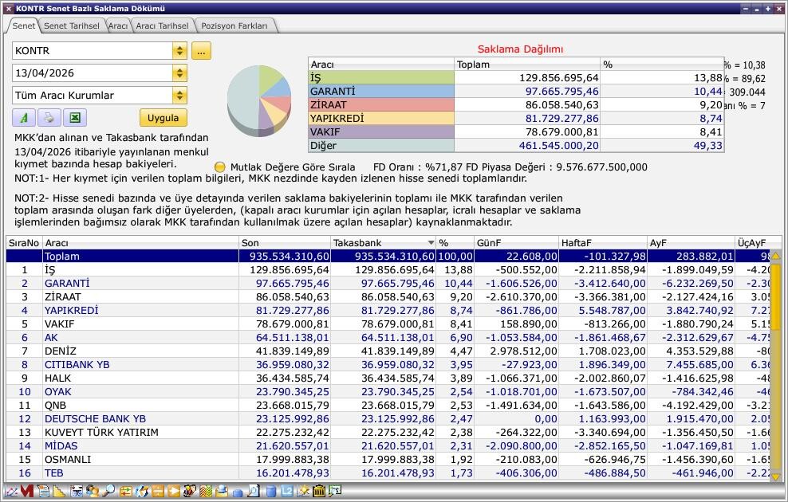Click the green İŞ legend row color

(x=380, y=78)
